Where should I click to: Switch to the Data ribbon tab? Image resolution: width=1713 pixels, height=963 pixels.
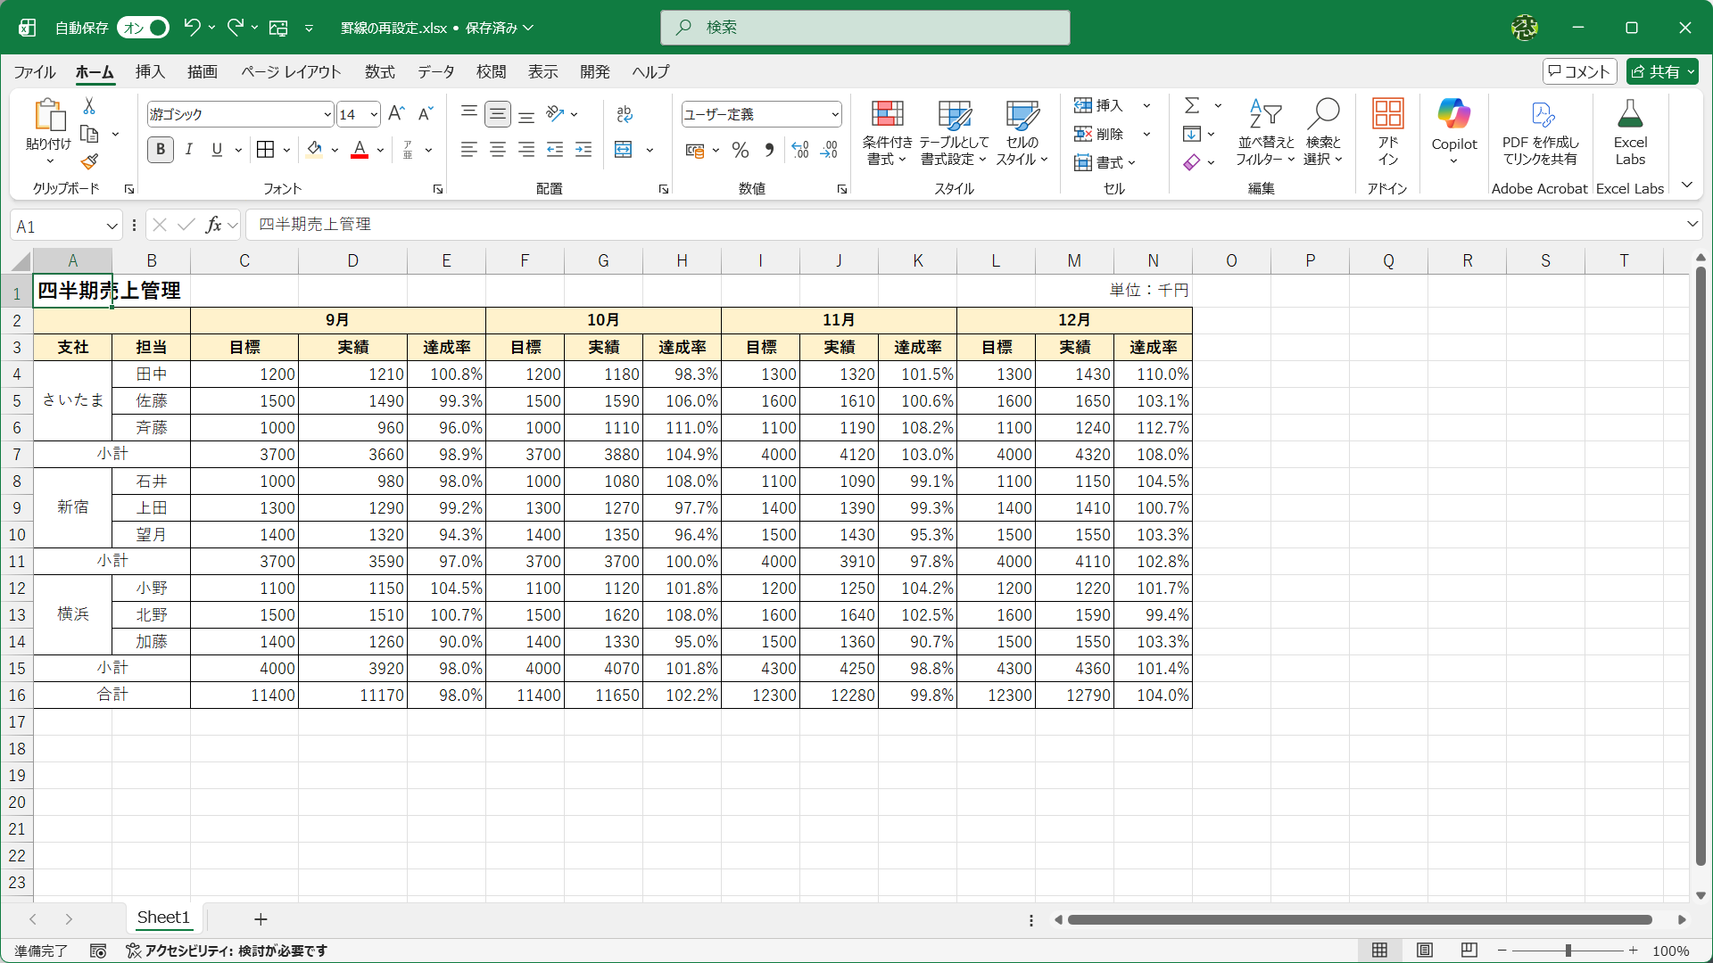435,72
